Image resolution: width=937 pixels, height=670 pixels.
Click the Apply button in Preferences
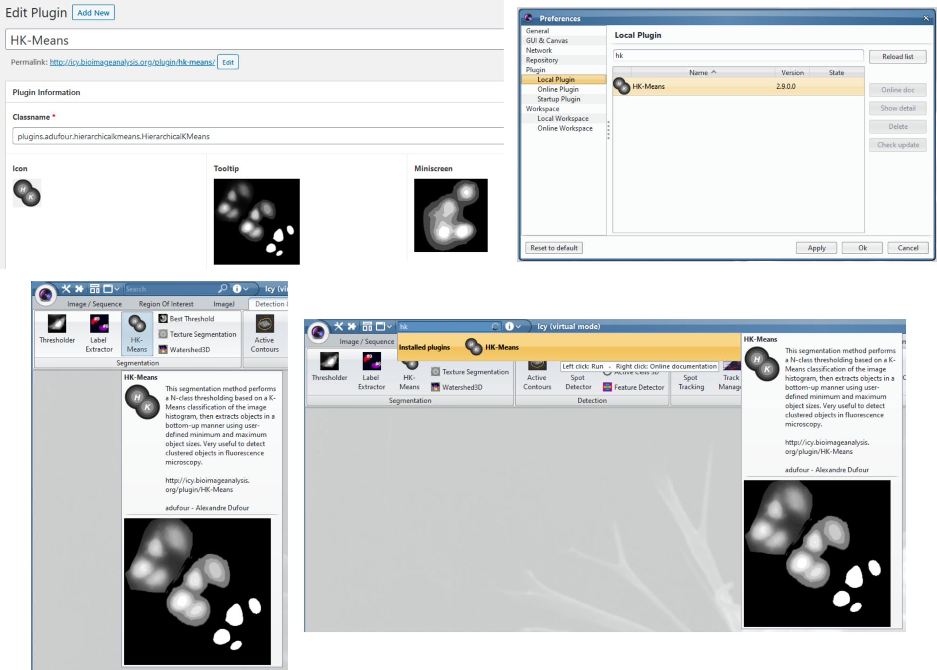(x=816, y=248)
